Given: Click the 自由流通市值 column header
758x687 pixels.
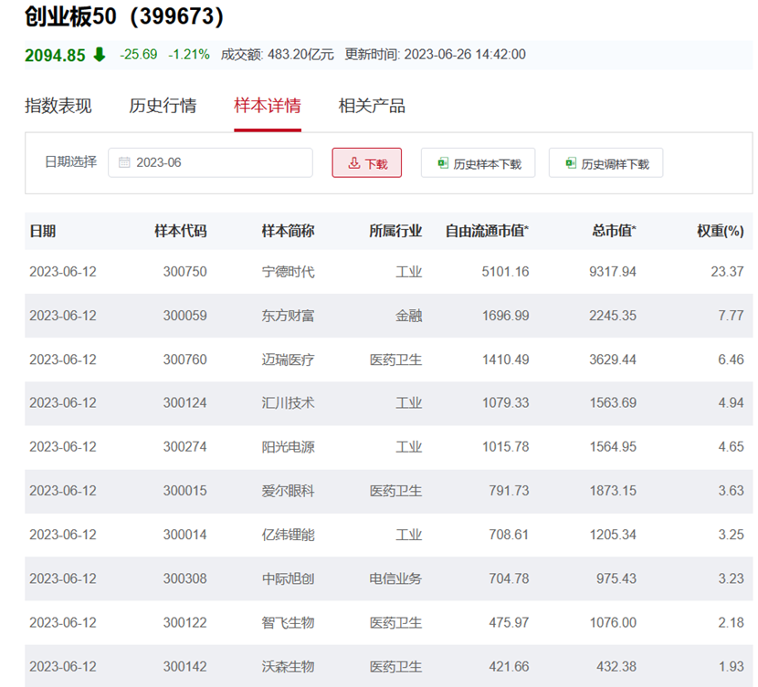Looking at the screenshot, I should 487,231.
